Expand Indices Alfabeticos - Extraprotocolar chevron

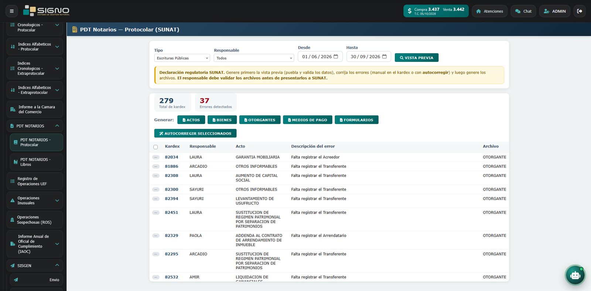click(57, 90)
